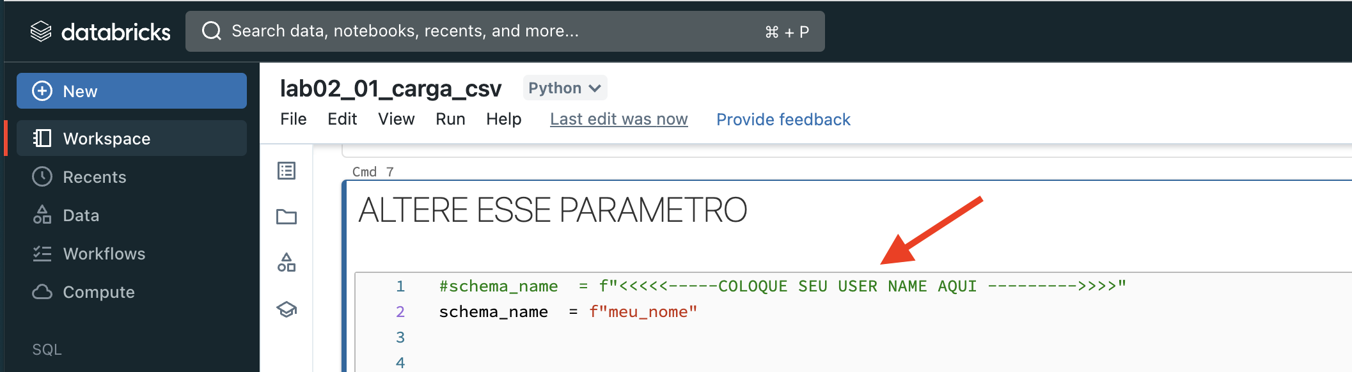This screenshot has width=1352, height=372.
Task: Click the notebook title lab02_01_carga_csv
Action: 391,88
